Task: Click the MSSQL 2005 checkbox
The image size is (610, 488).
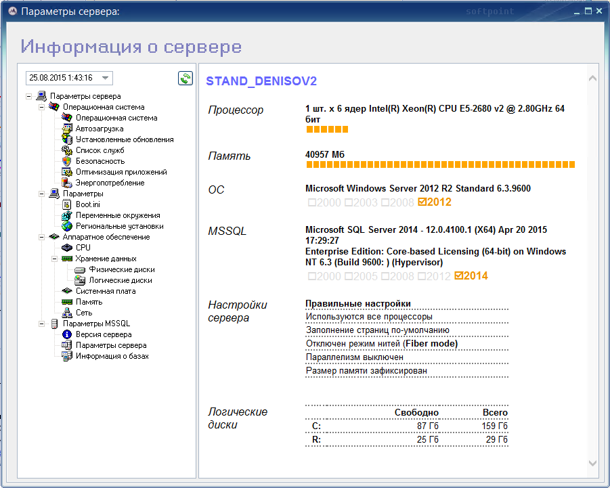Action: (x=349, y=276)
